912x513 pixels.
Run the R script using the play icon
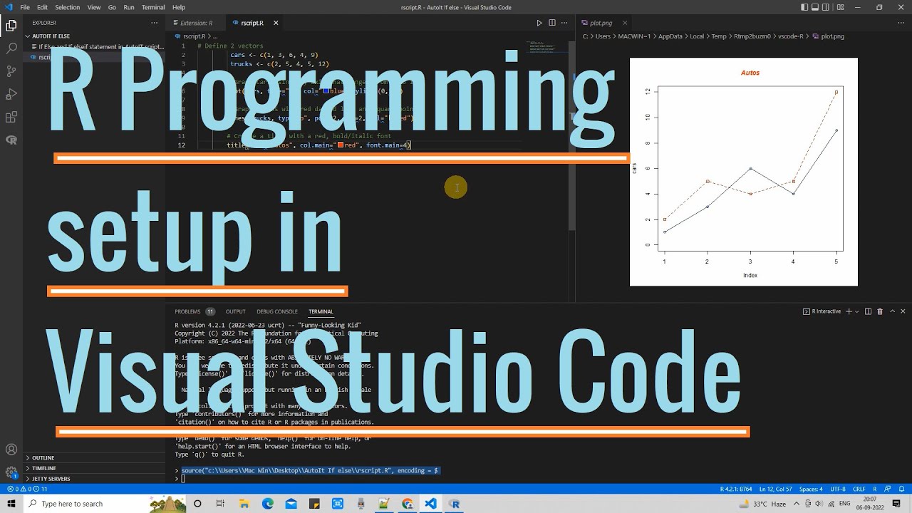click(539, 22)
